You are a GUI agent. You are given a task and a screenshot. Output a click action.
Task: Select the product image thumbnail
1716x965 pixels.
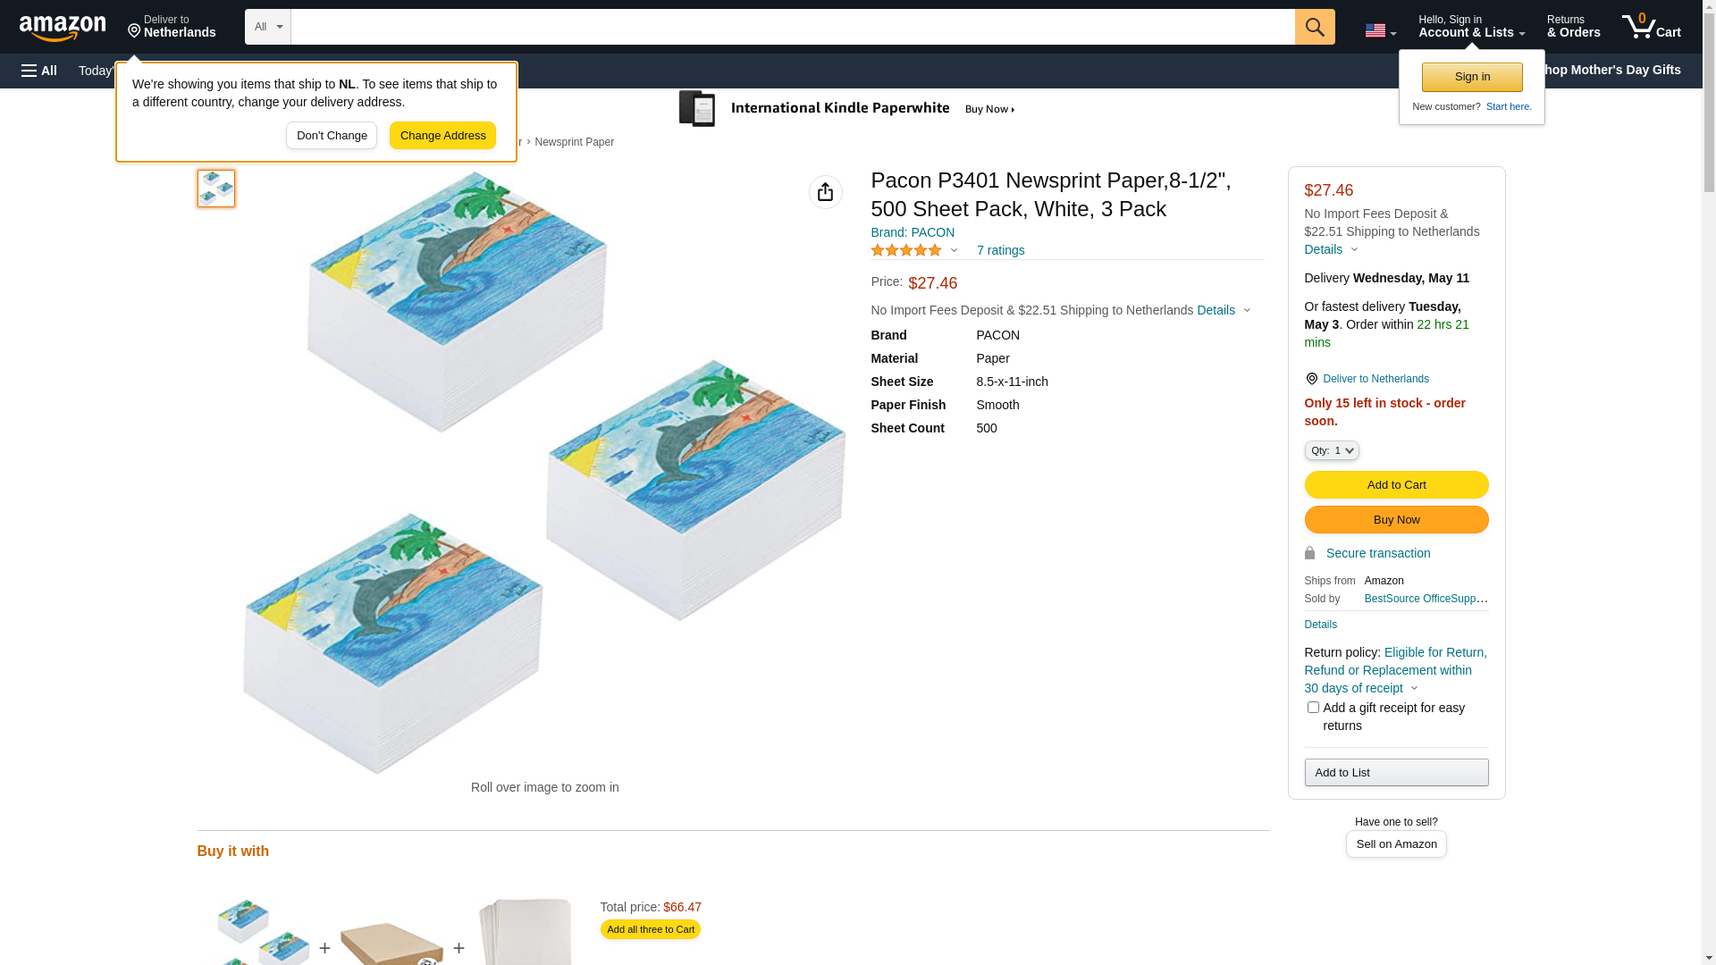[x=215, y=189]
